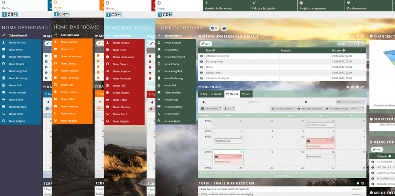The width and height of the screenshot is (395, 196).
Task: Open Datum auswählen date picker dropdown
Action: click(350, 102)
